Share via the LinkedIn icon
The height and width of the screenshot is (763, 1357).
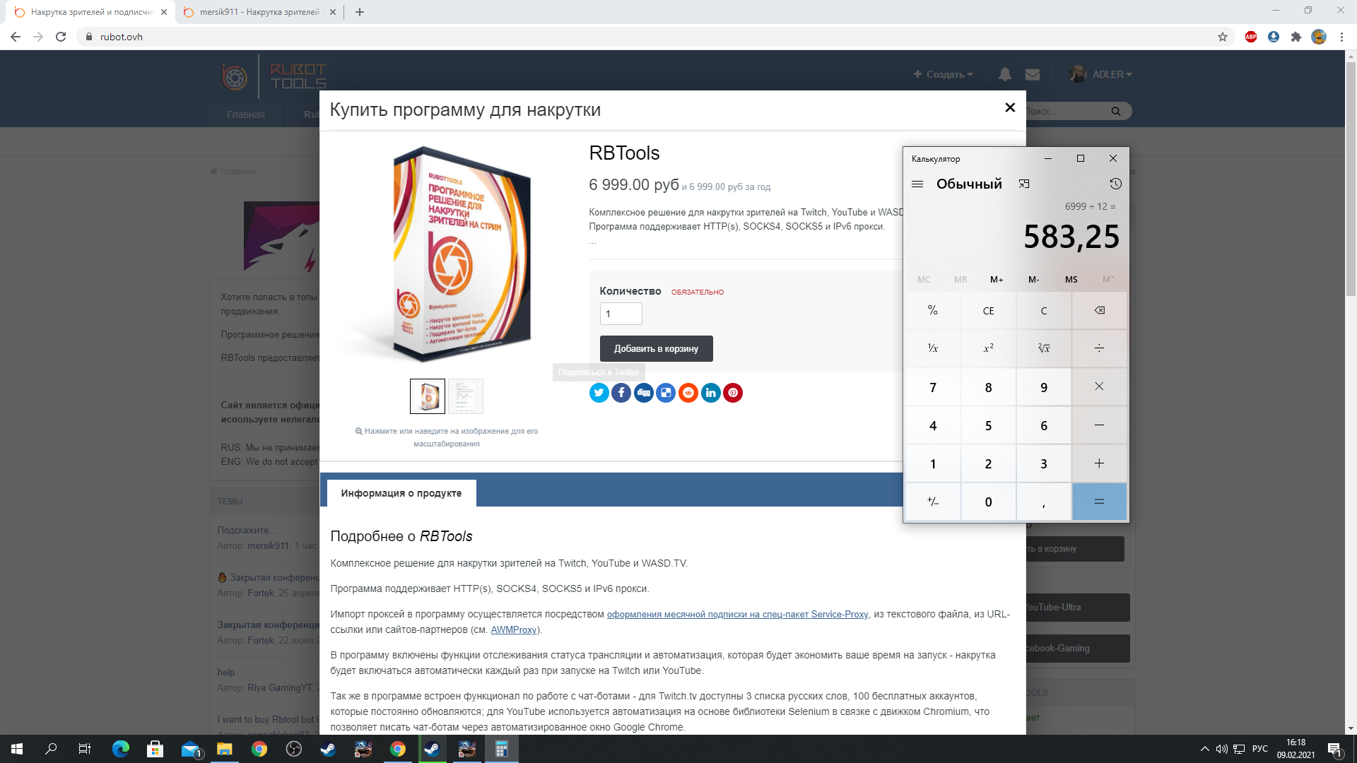(710, 393)
